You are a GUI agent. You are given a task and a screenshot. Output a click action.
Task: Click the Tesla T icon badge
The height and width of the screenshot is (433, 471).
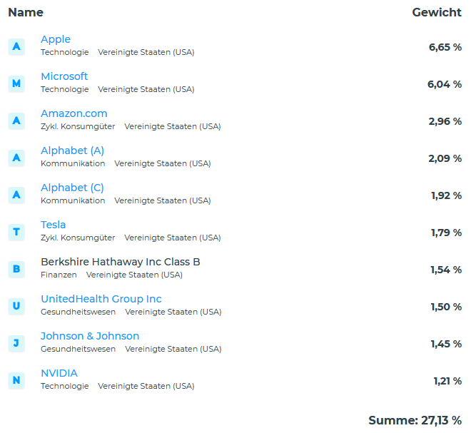pos(16,232)
